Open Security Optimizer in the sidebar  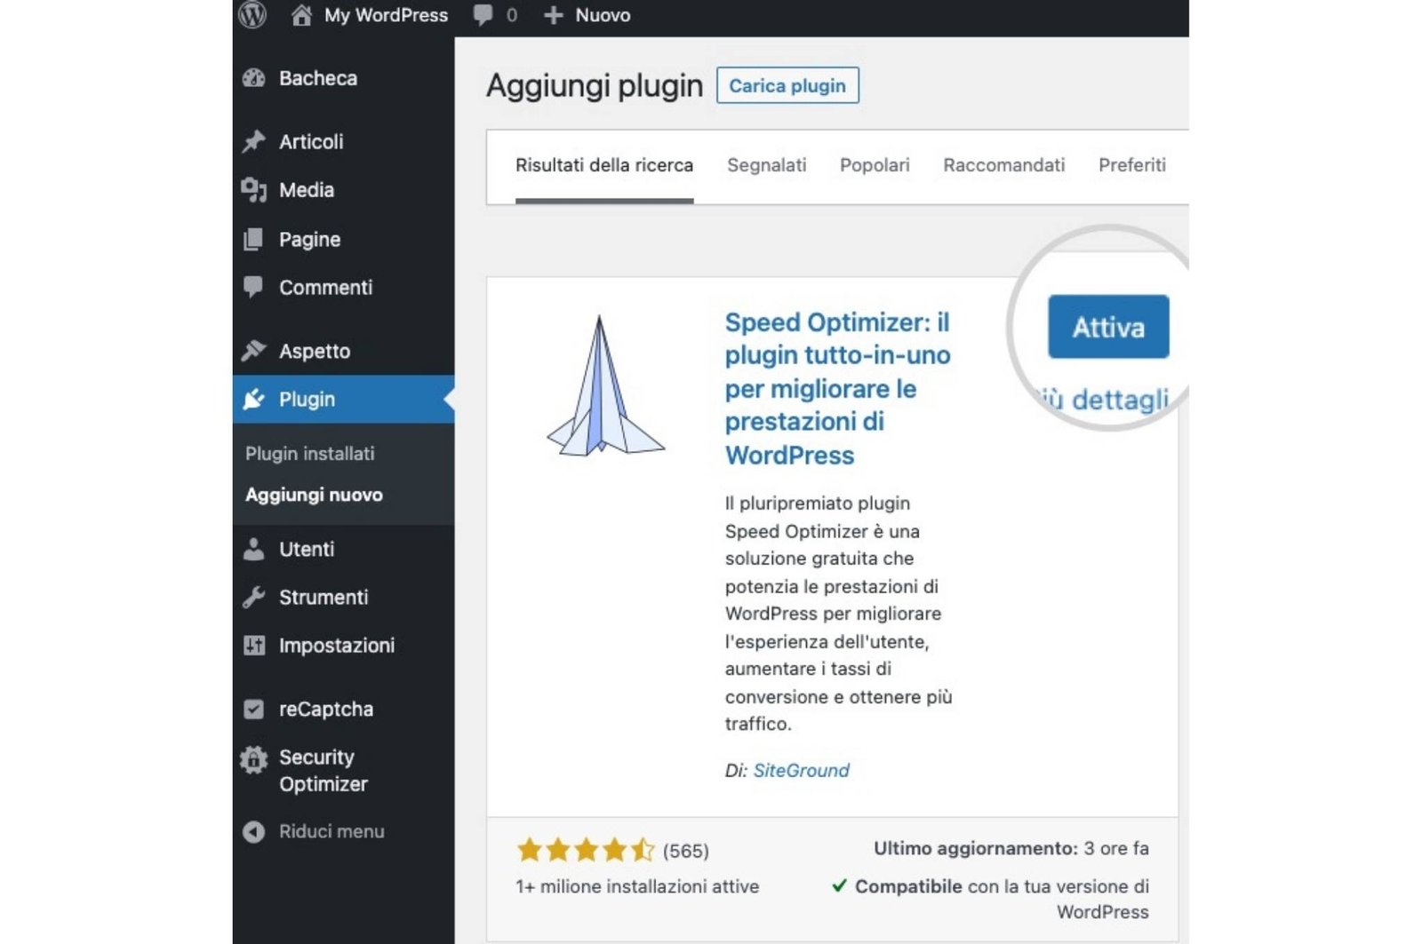click(x=324, y=771)
